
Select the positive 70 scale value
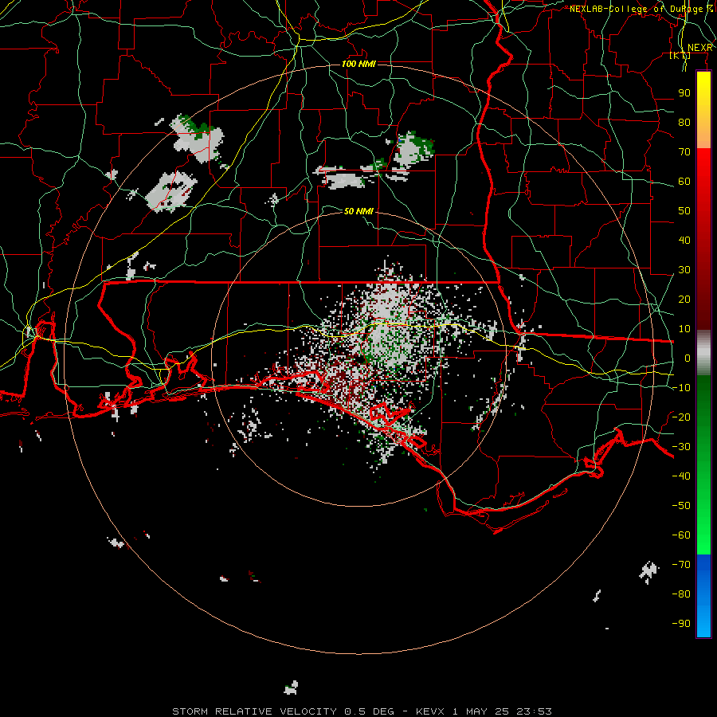684,152
